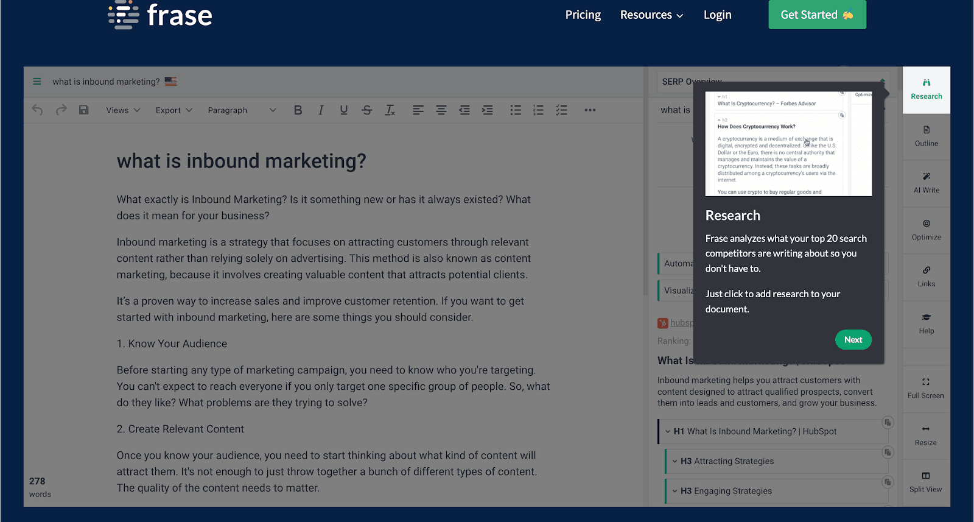Click the 278 words counter

pos(40,487)
